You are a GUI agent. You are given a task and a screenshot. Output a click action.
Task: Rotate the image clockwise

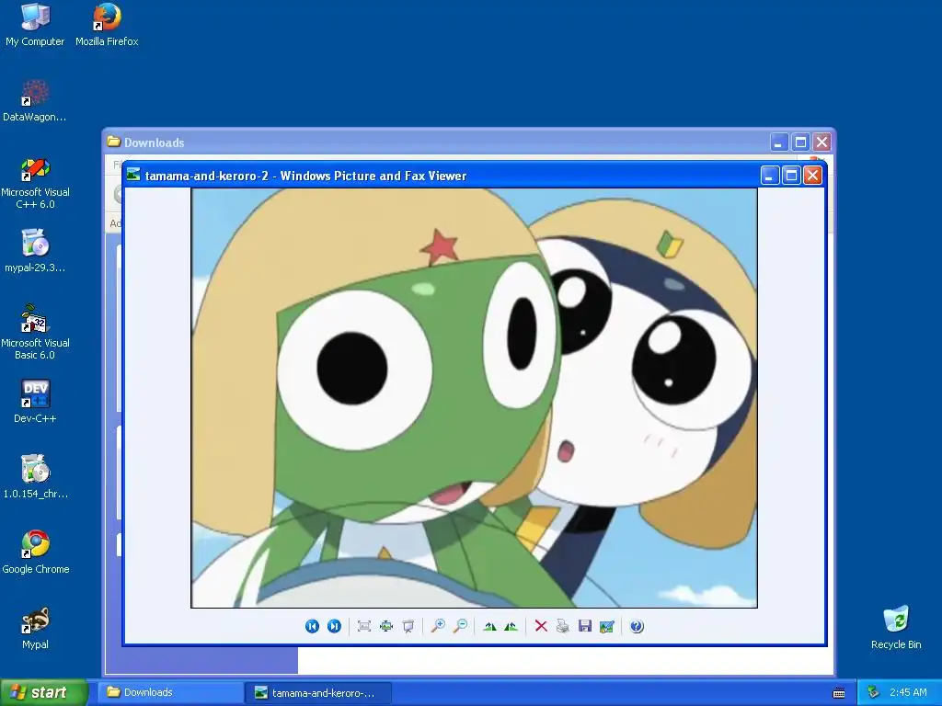(489, 626)
